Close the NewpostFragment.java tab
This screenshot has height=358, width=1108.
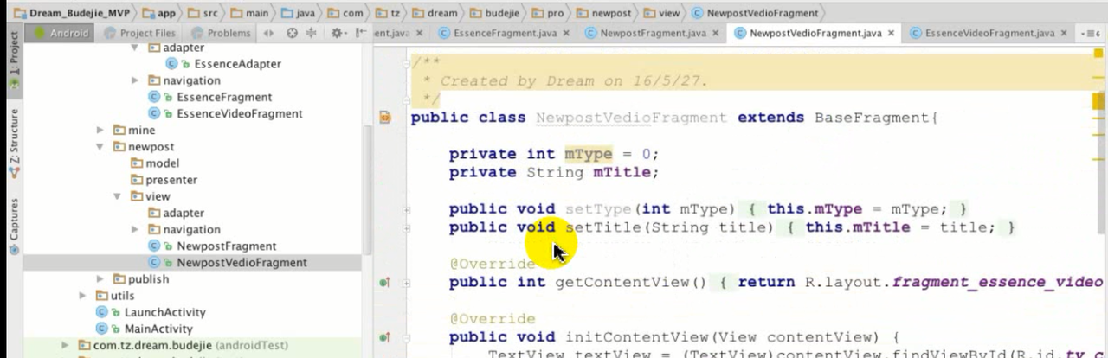coord(714,33)
